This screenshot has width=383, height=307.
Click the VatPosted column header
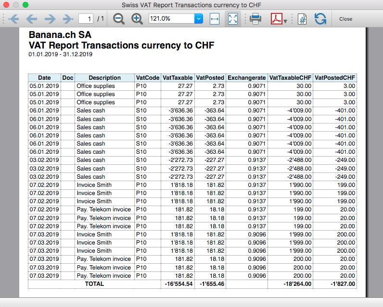[x=210, y=78]
